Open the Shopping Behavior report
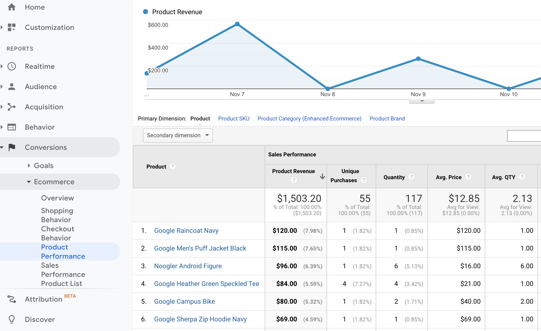Viewport: 541px width, 331px height. (x=57, y=215)
